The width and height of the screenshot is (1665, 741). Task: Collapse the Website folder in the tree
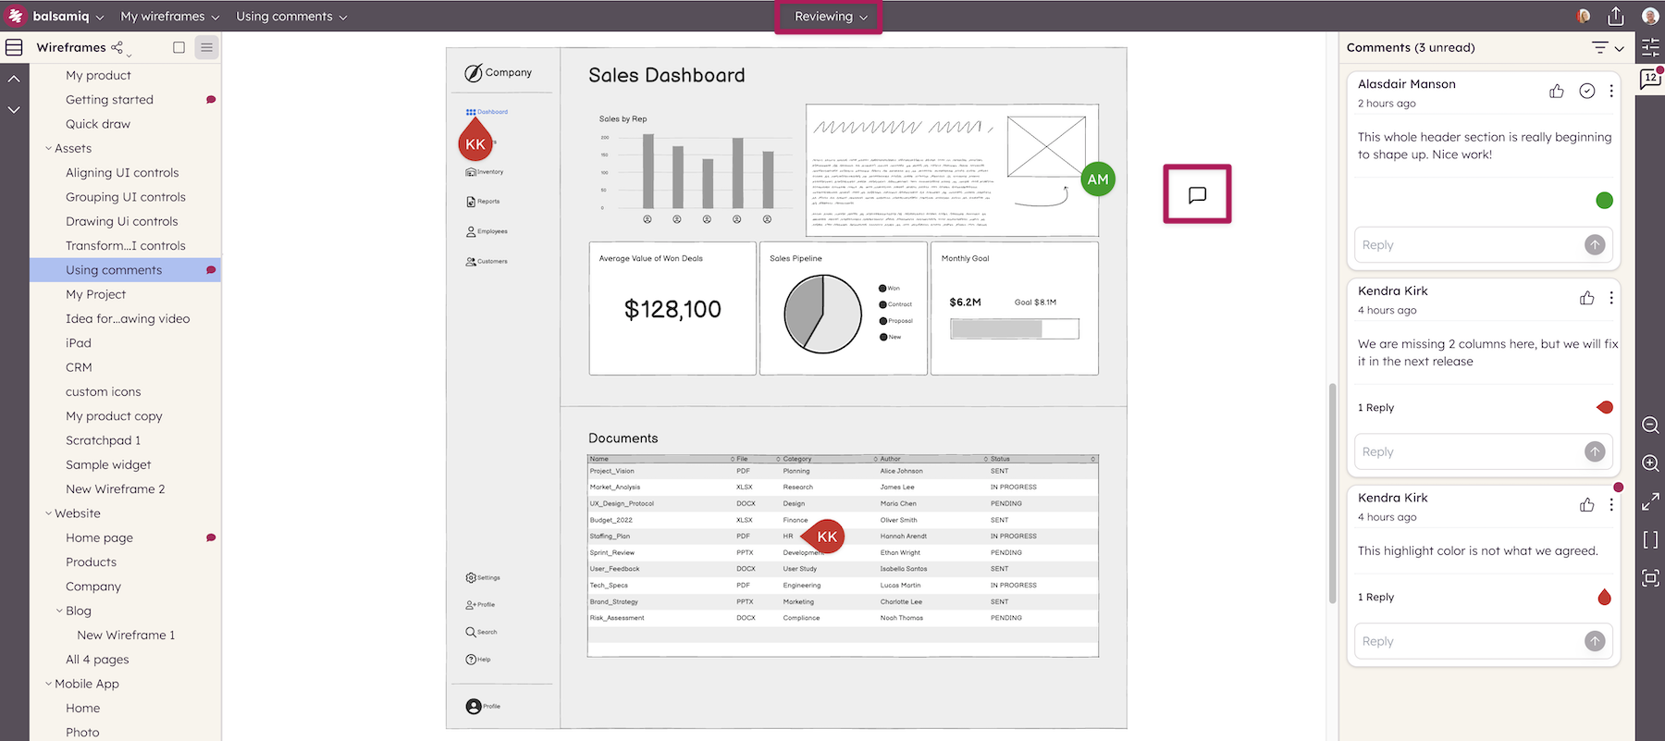[x=49, y=513]
